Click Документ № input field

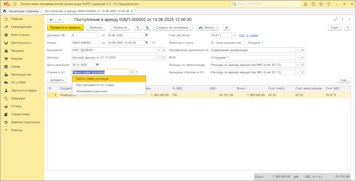tap(85, 35)
